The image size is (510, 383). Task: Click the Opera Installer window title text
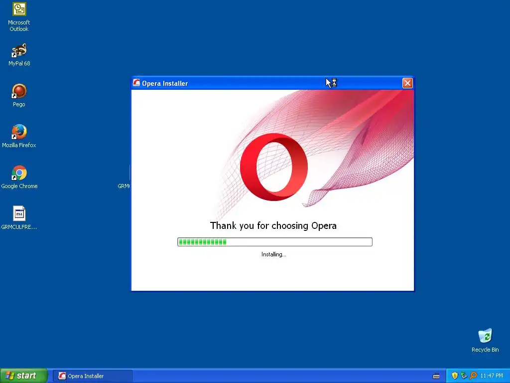tap(165, 83)
